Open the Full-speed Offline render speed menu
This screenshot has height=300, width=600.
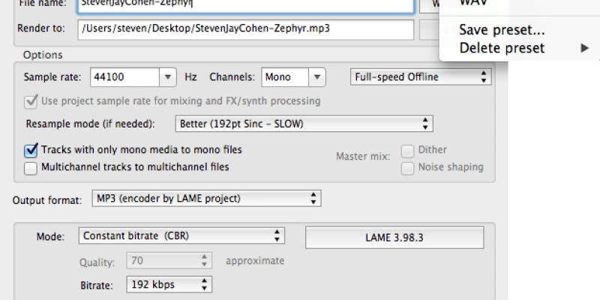(421, 76)
